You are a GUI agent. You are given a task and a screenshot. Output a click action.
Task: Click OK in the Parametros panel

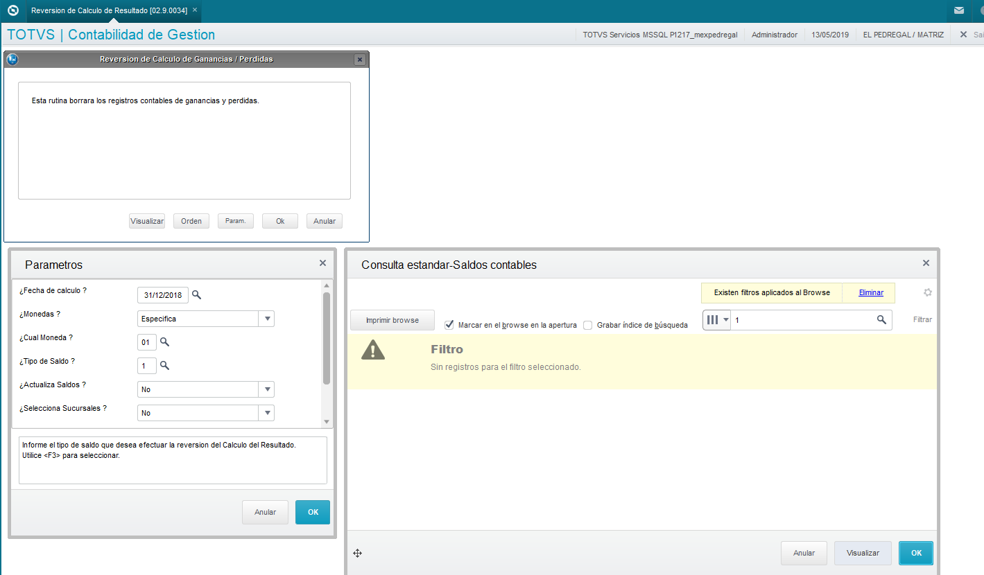[313, 513]
